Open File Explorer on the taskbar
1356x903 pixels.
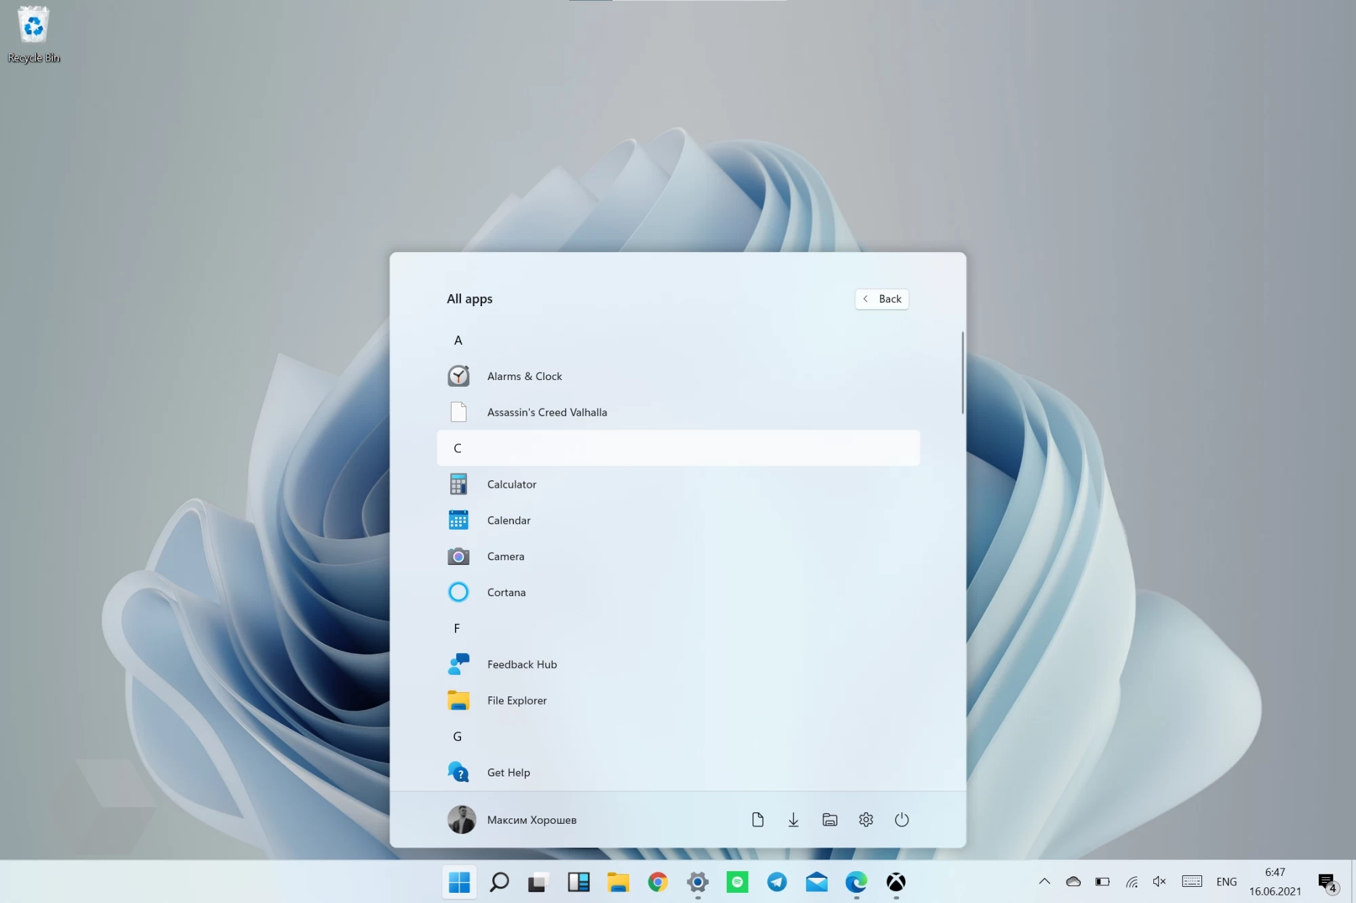pyautogui.click(x=618, y=882)
